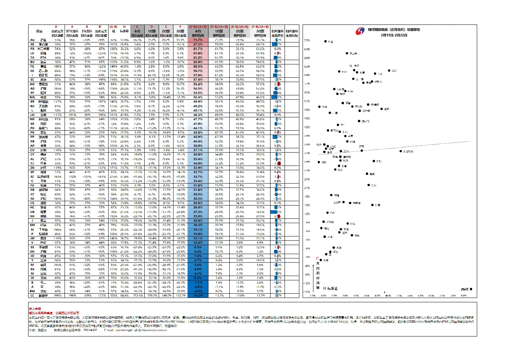The width and height of the screenshot is (506, 357).
Task: Click the Galaxy Futures red-blue logo
Action: point(360,32)
